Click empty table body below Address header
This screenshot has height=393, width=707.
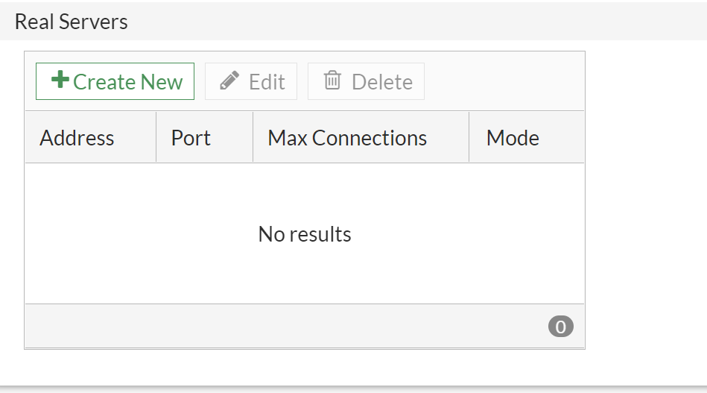point(91,233)
